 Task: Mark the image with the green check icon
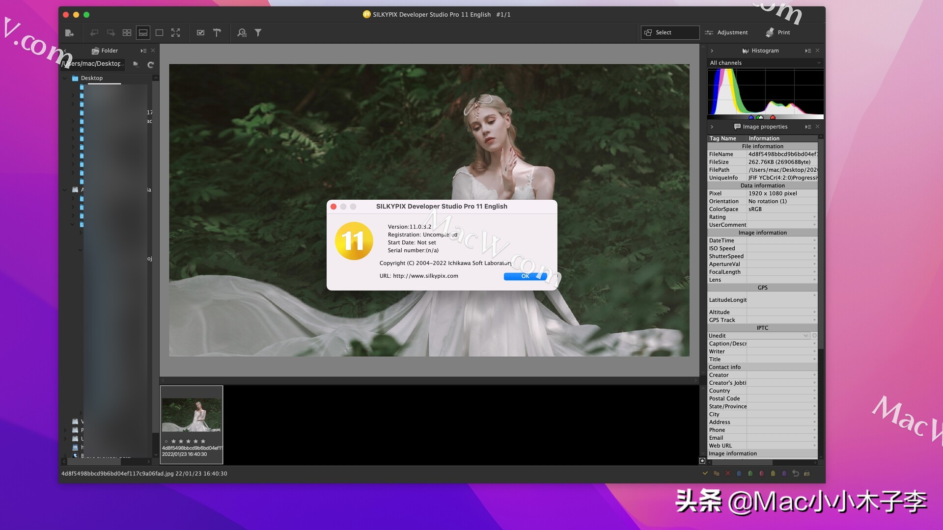705,474
